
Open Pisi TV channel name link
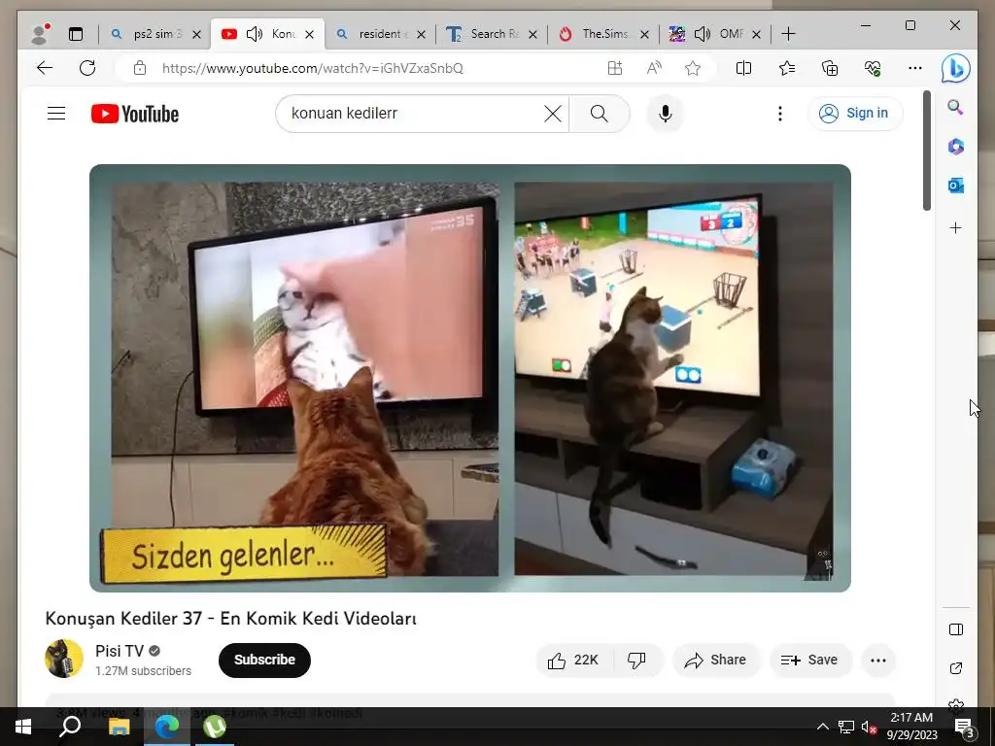tap(120, 651)
